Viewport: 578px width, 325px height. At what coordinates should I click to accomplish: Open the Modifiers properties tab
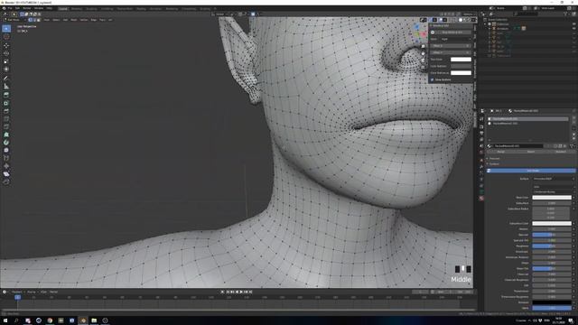(x=481, y=166)
